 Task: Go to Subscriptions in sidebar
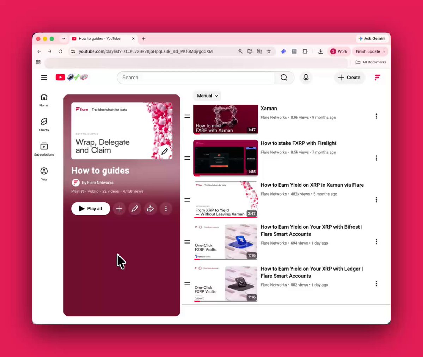point(44,149)
